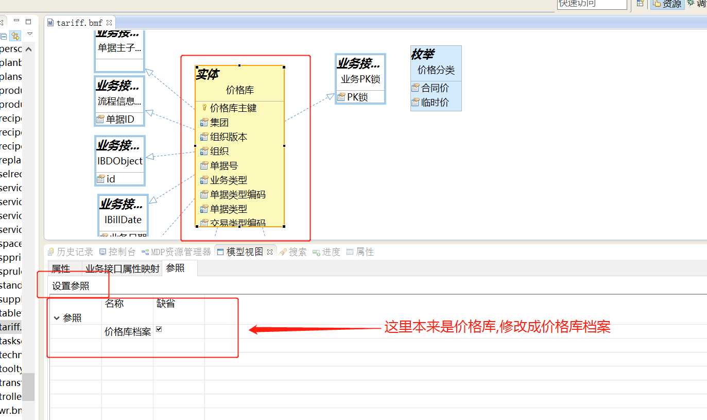Image resolution: width=707 pixels, height=420 pixels.
Task: Open the MDP资源管理器 view tab
Action: point(176,252)
